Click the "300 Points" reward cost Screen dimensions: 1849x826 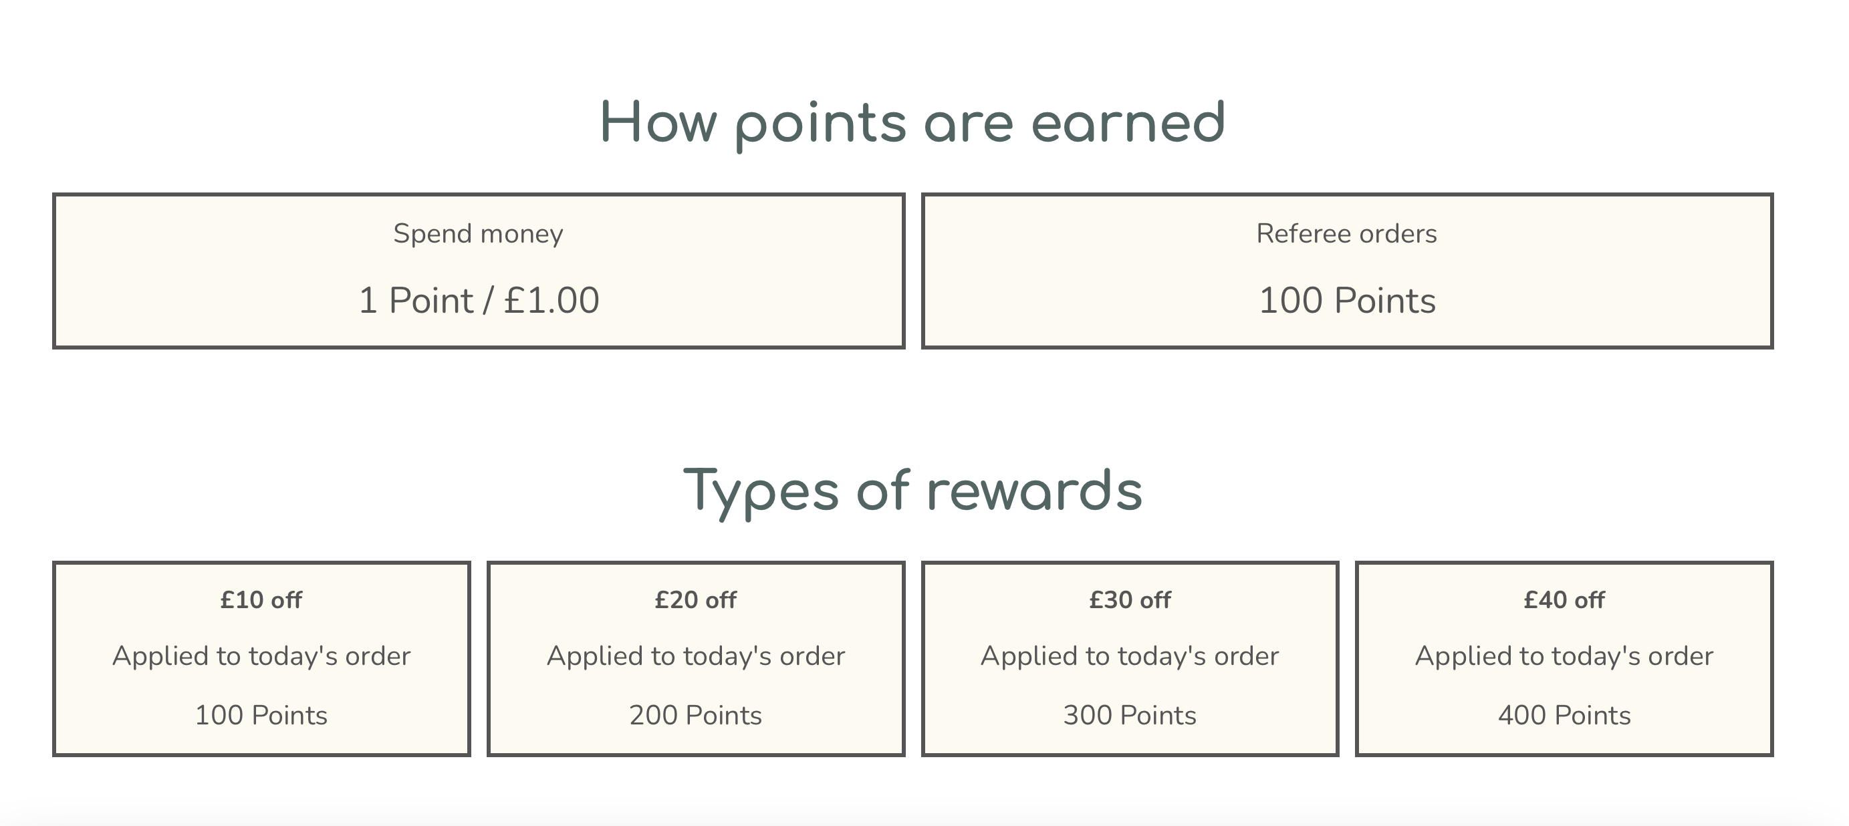pyautogui.click(x=1130, y=716)
